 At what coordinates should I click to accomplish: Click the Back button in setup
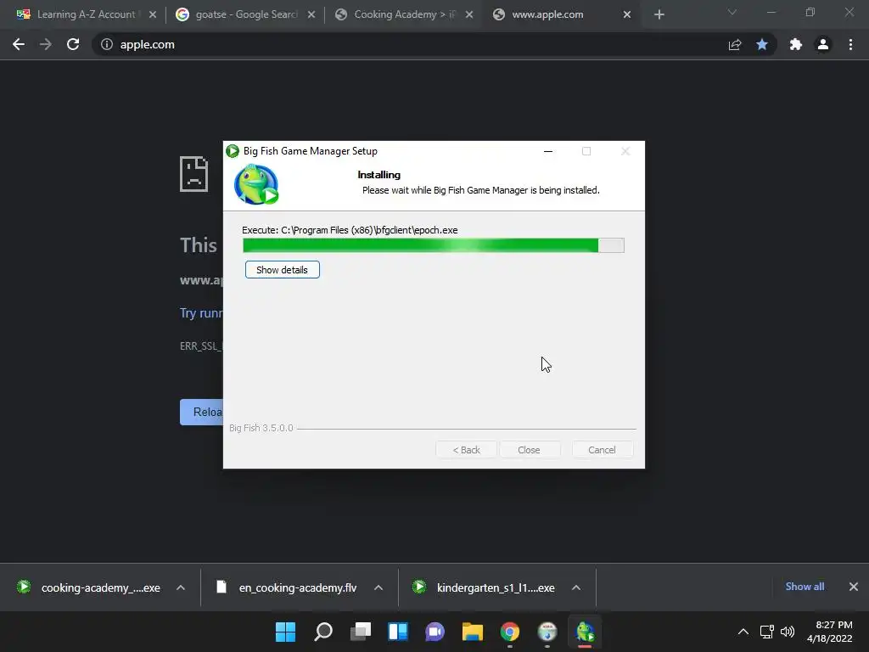point(466,450)
